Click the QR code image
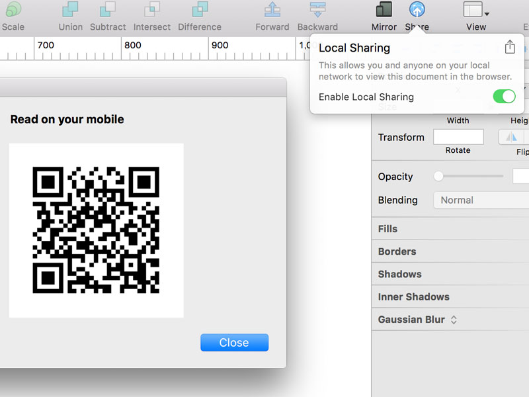The image size is (529, 397). pos(96,230)
